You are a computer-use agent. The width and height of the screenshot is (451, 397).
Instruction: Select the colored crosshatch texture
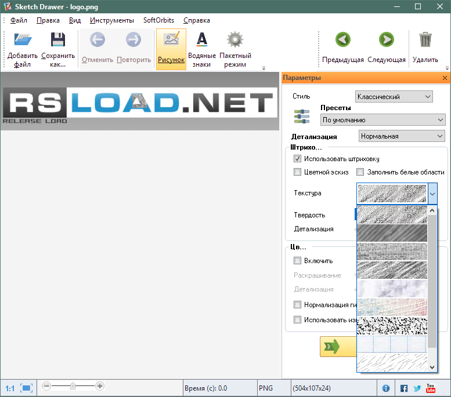(392, 307)
